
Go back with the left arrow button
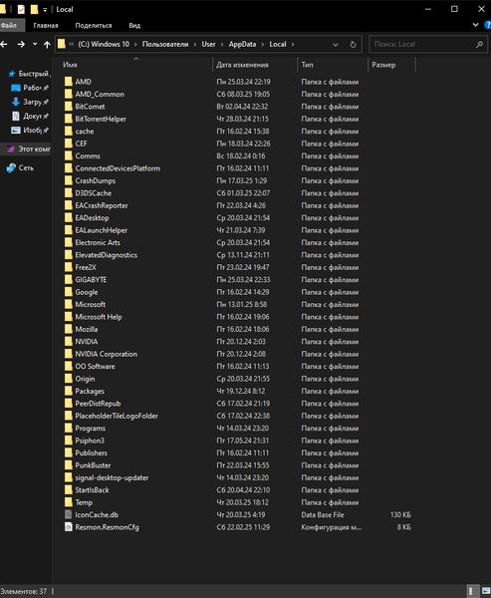[x=3, y=44]
